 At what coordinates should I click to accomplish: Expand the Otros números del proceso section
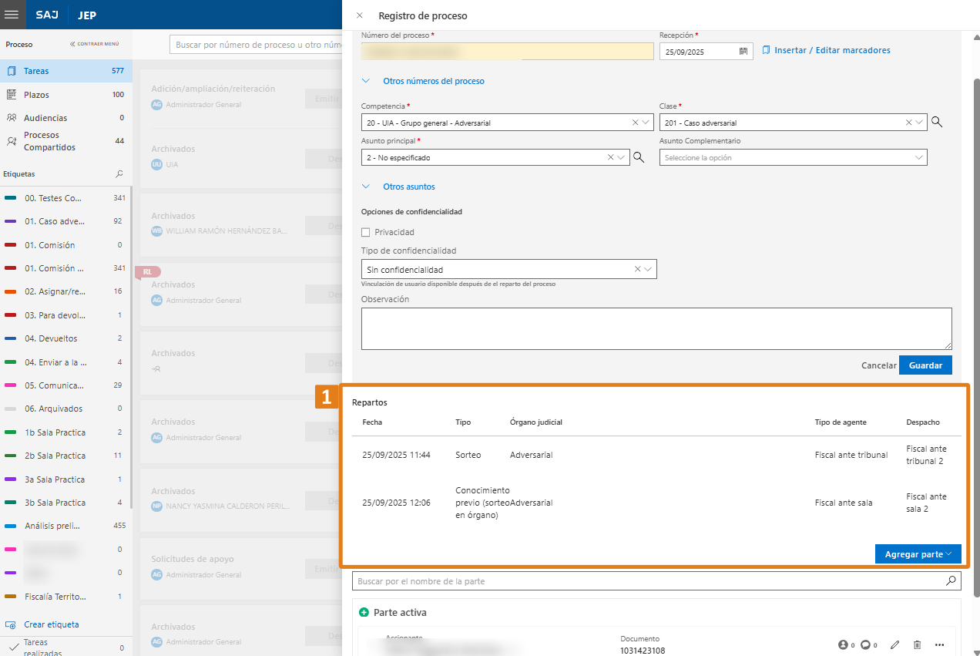[x=433, y=81]
